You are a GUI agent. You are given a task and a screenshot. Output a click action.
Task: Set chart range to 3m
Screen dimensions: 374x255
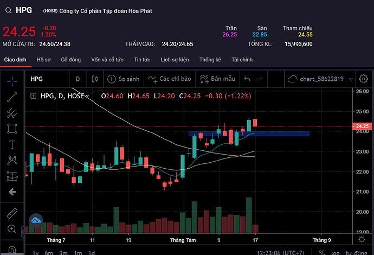63,253
